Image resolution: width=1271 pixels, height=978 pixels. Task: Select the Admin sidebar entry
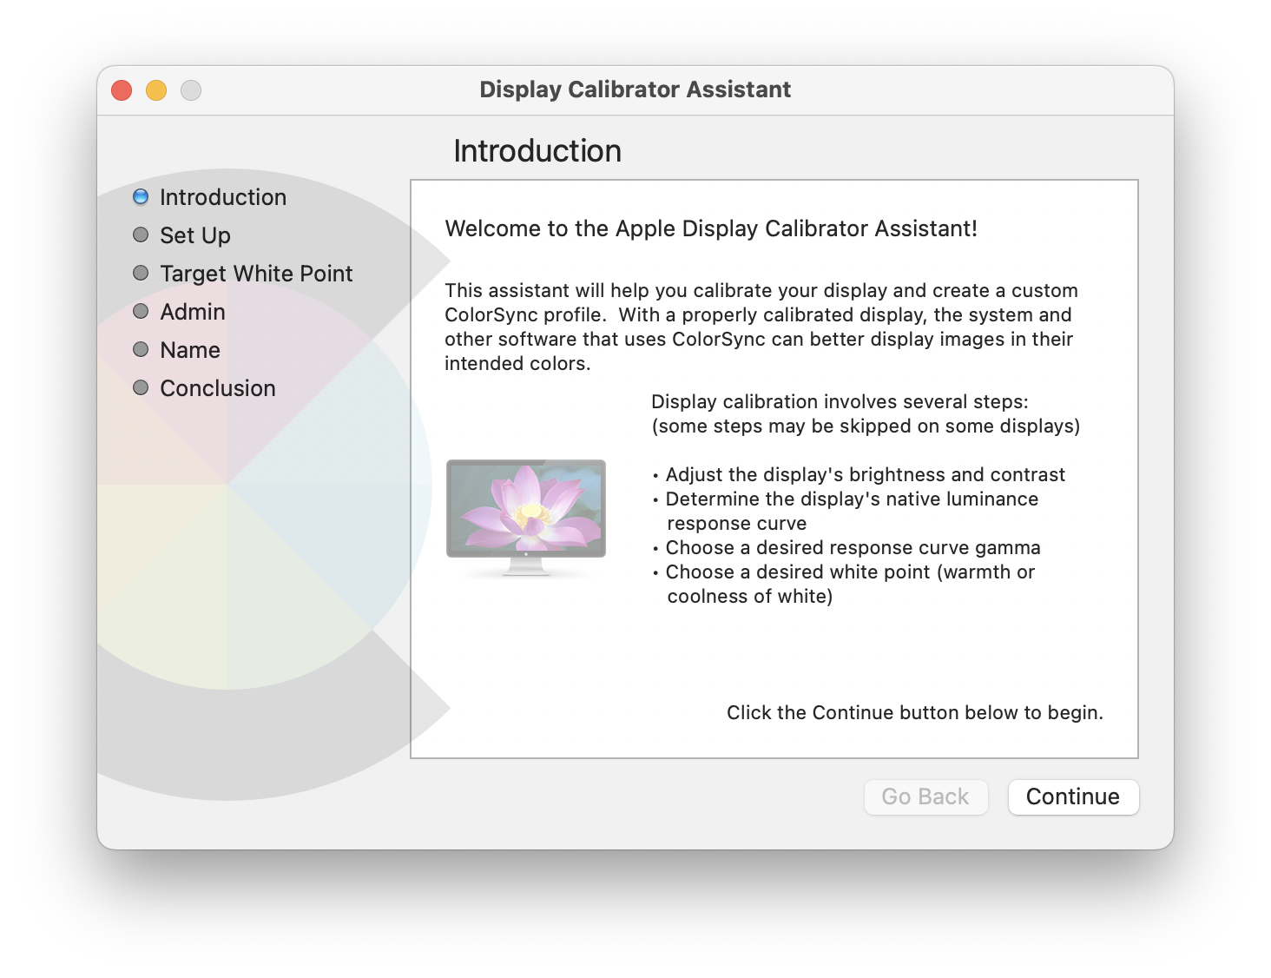192,311
